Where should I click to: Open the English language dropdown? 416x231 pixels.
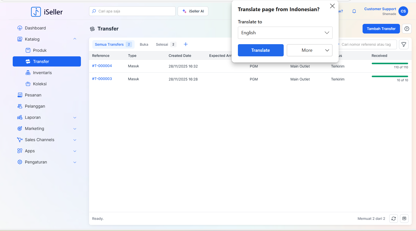[285, 33]
